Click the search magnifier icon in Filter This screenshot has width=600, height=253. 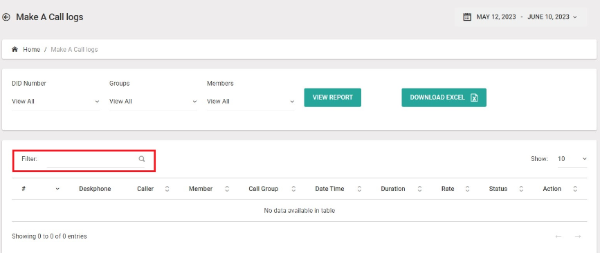[x=142, y=159]
